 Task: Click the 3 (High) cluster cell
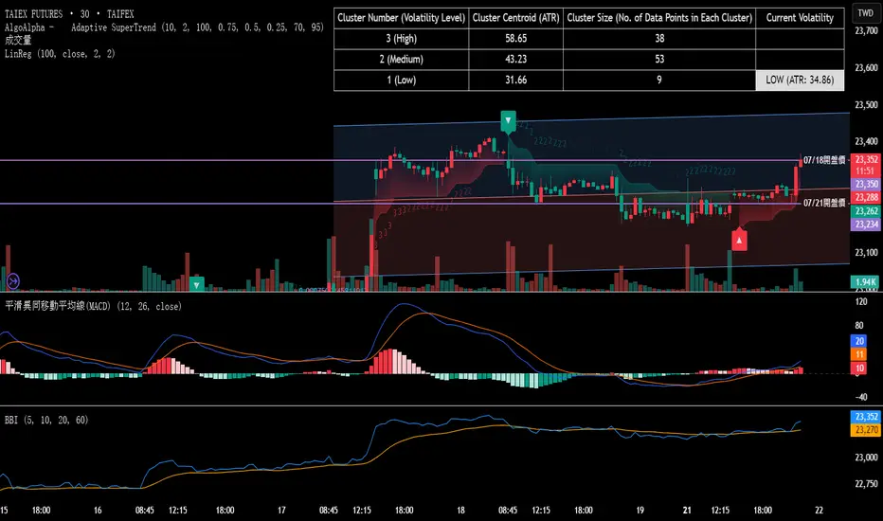pos(402,38)
